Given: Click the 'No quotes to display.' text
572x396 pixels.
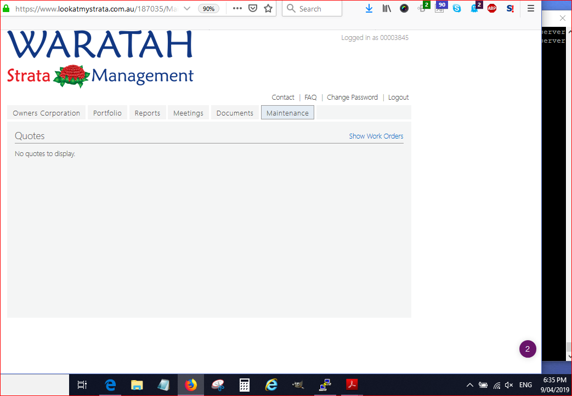Looking at the screenshot, I should coord(45,154).
